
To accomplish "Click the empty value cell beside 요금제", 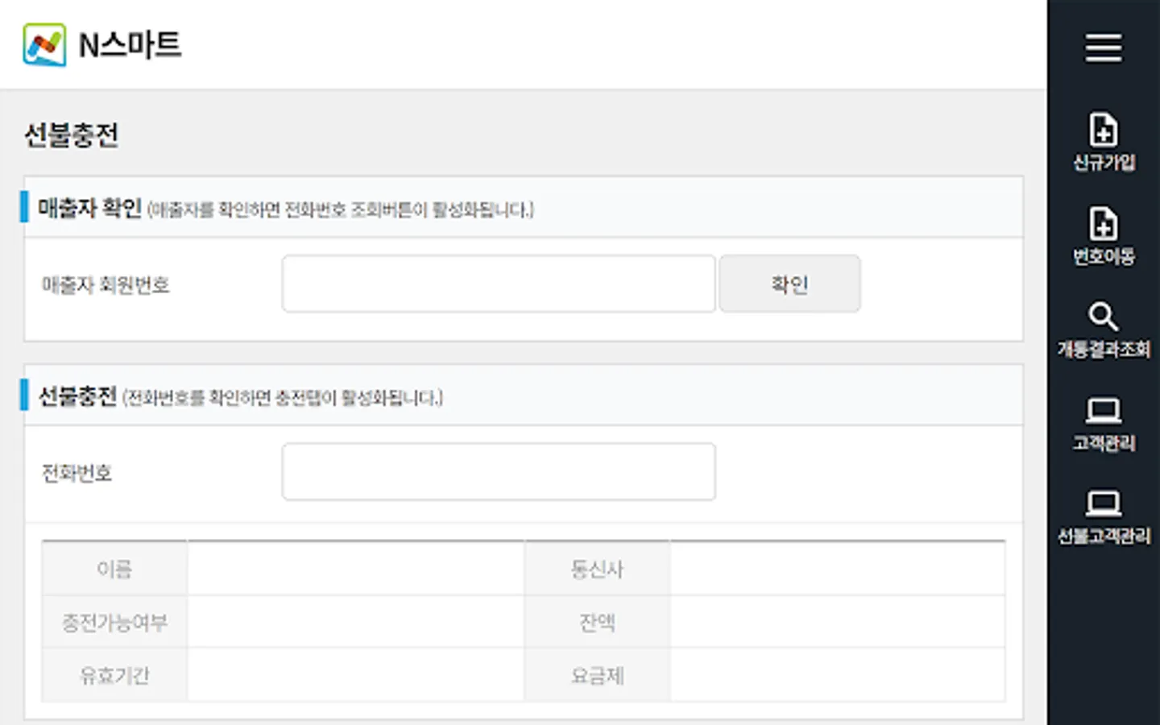I will click(x=837, y=675).
